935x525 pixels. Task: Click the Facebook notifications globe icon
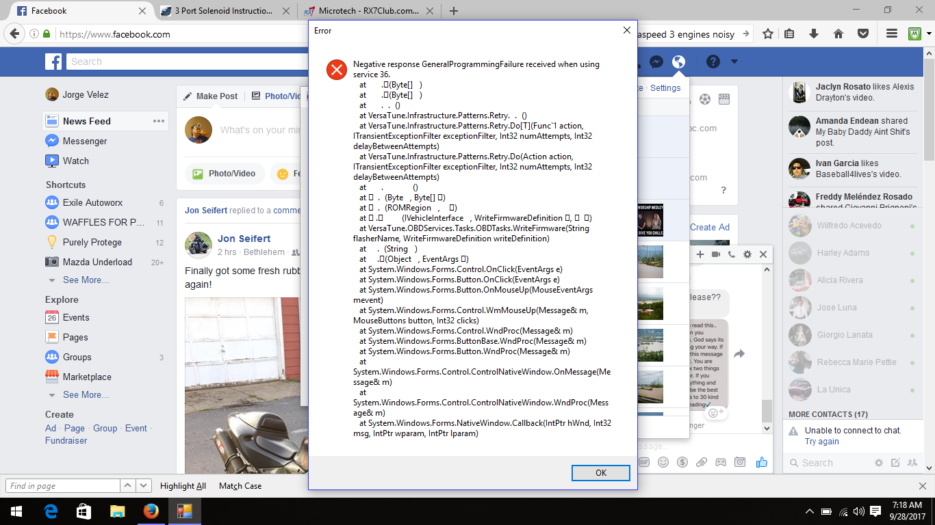[678, 62]
